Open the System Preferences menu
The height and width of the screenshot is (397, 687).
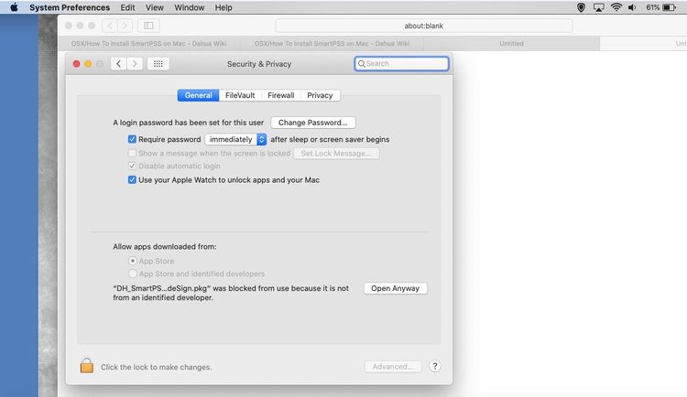pos(70,7)
